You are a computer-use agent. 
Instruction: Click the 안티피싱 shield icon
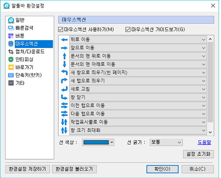[x=11, y=59]
